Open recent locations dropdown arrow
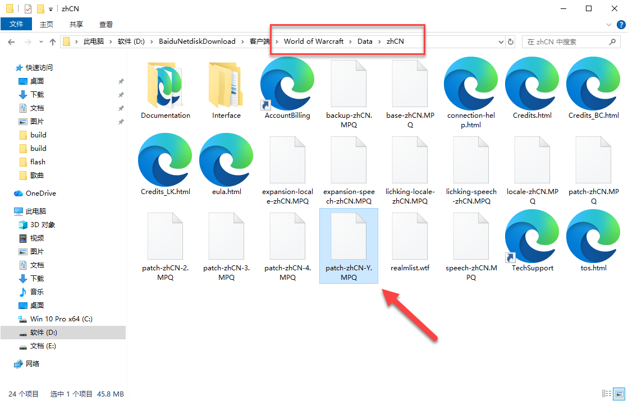The height and width of the screenshot is (401, 628). click(41, 42)
